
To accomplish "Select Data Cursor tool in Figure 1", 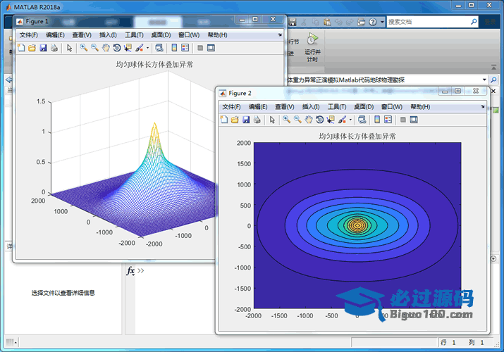I will tap(128, 48).
